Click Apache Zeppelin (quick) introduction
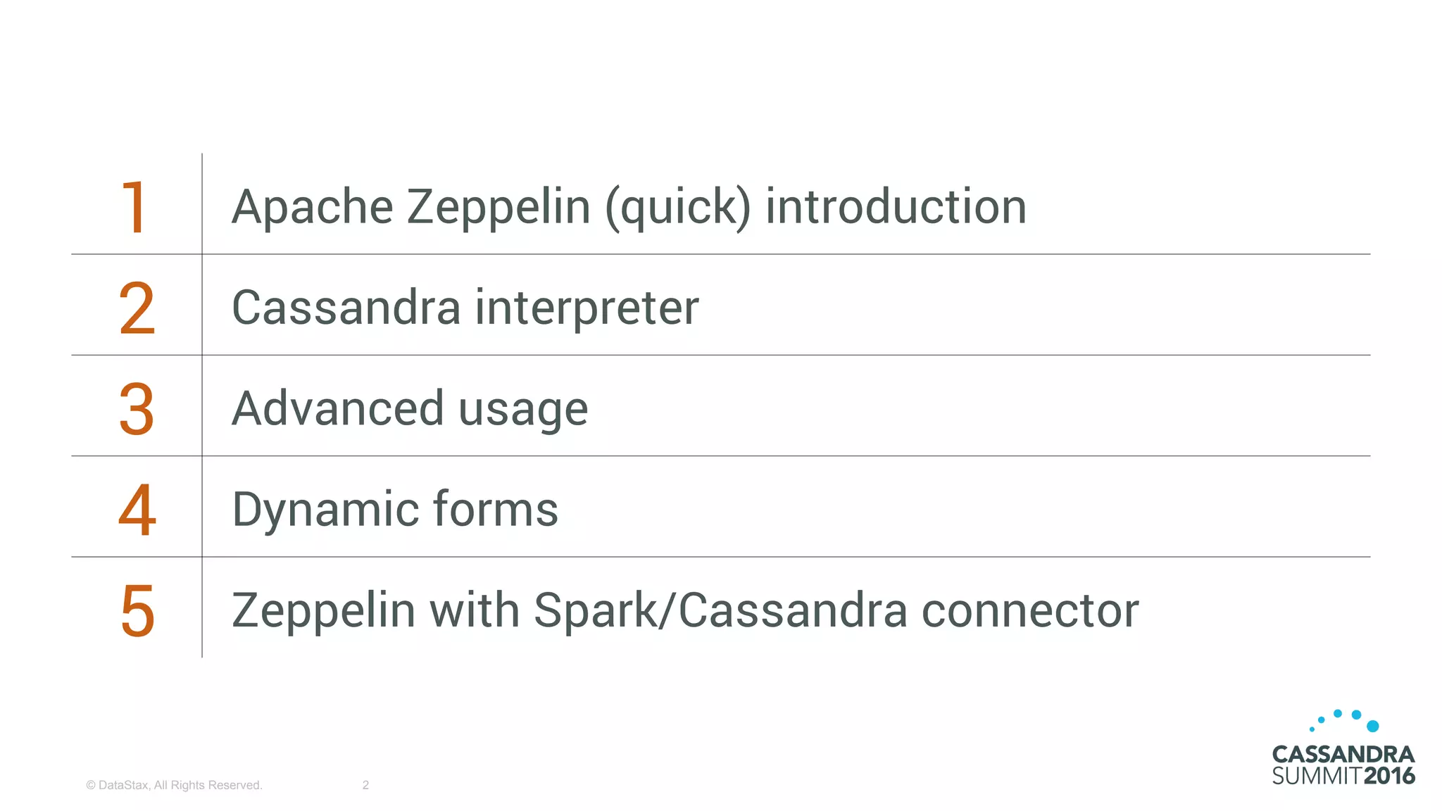The image size is (1442, 811). pyautogui.click(x=629, y=208)
